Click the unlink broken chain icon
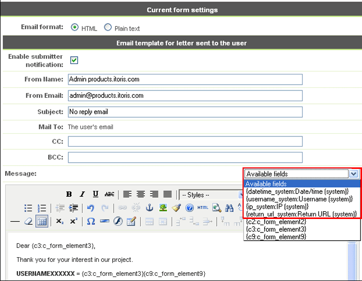362x281 pixels. [x=136, y=208]
